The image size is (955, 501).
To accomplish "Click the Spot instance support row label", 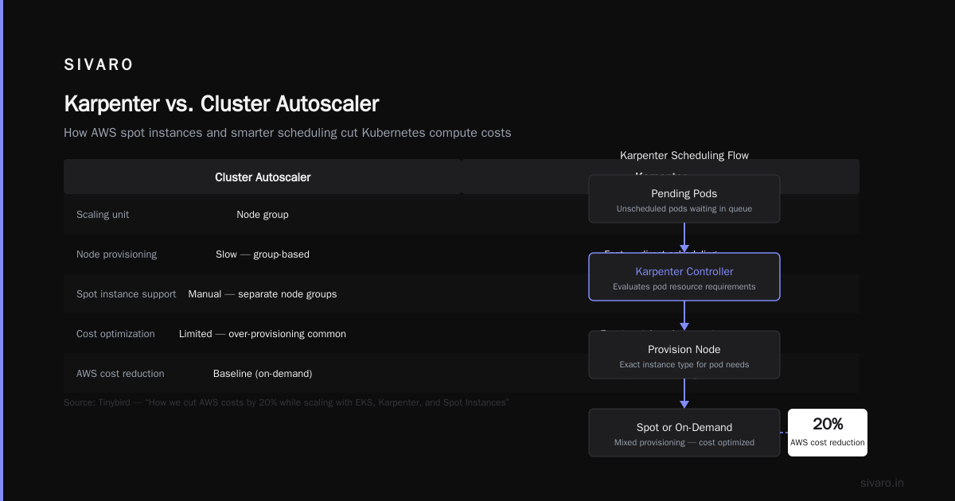I will click(127, 294).
